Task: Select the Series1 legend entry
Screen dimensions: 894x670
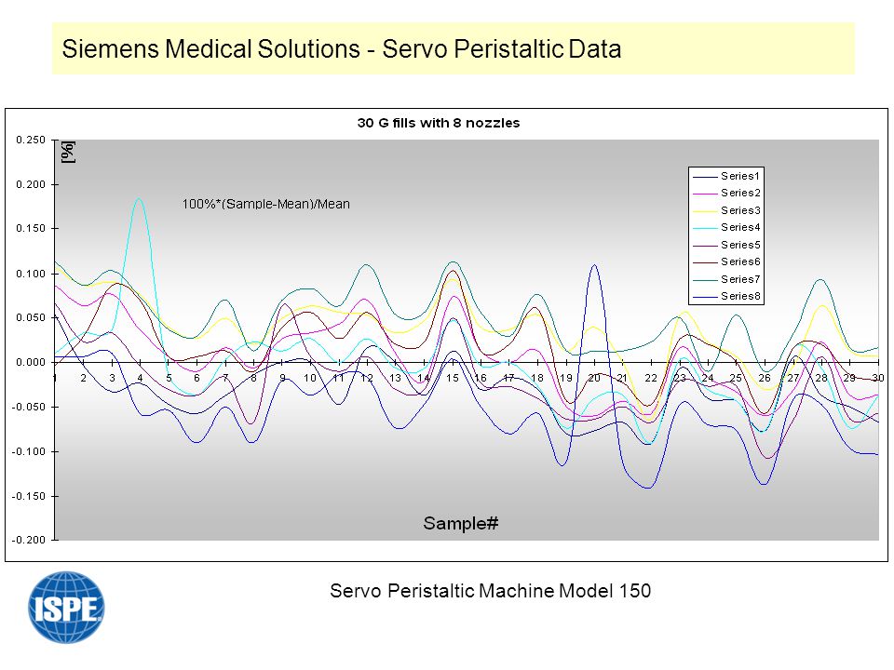Action: pyautogui.click(x=726, y=176)
